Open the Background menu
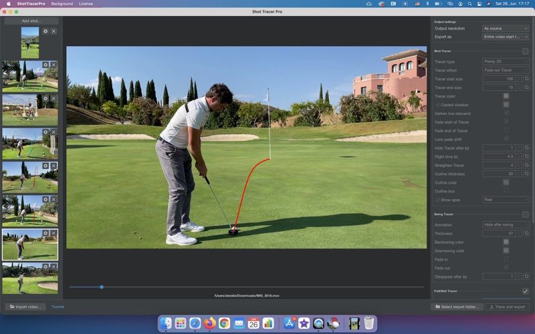Screen dimensions: 535x334 (62, 4)
